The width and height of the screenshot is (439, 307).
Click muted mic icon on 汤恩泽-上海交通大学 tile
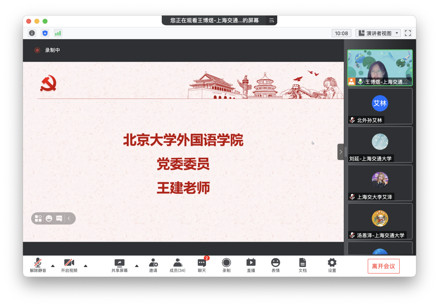[x=352, y=235]
